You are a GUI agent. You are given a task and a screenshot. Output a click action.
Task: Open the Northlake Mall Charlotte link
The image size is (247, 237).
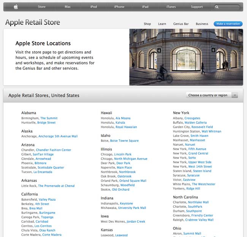pos(198,202)
